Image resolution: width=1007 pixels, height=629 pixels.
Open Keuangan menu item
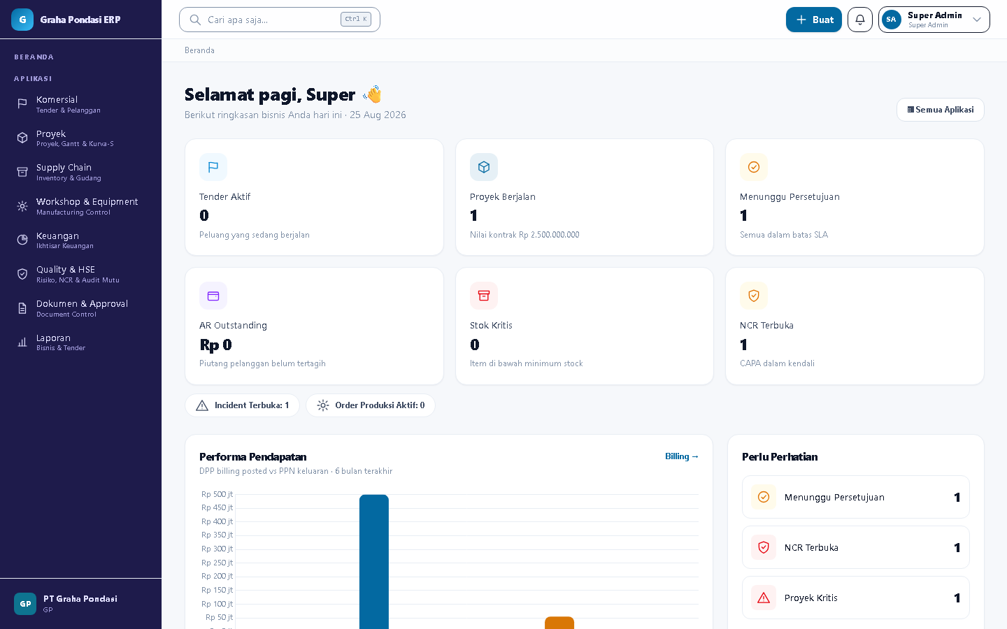click(80, 240)
